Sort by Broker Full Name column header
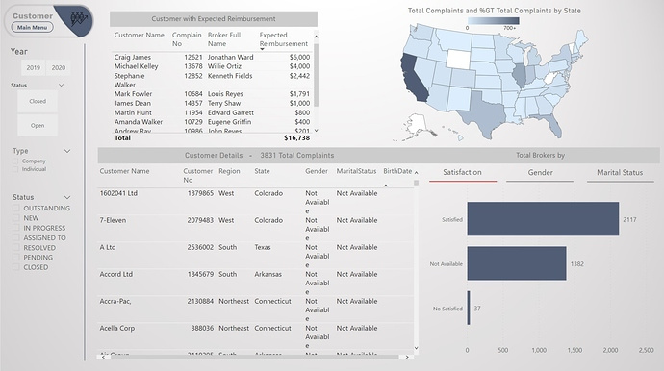Image resolution: width=664 pixels, height=371 pixels. [x=224, y=39]
